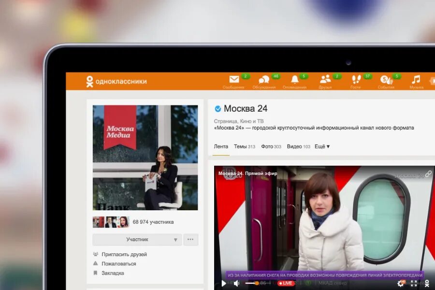The image size is (435, 290).
Task: Click Пожаловаться link
Action: (x=119, y=263)
